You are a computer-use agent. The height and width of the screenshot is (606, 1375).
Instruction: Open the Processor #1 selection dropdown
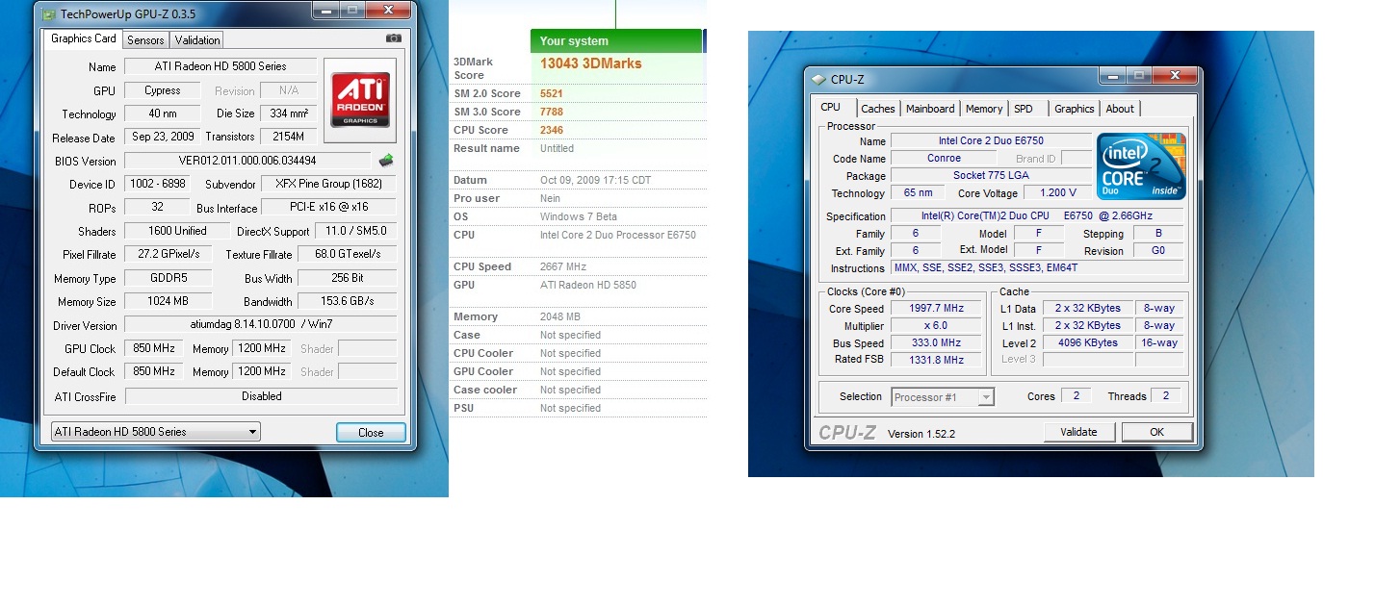[943, 396]
